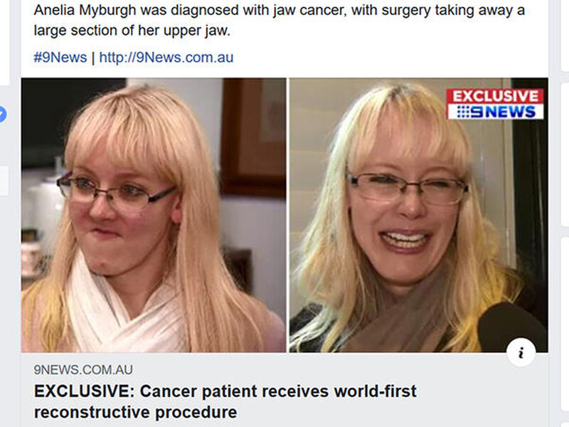Click the 9NEWS logo overlay in the photo

click(495, 112)
